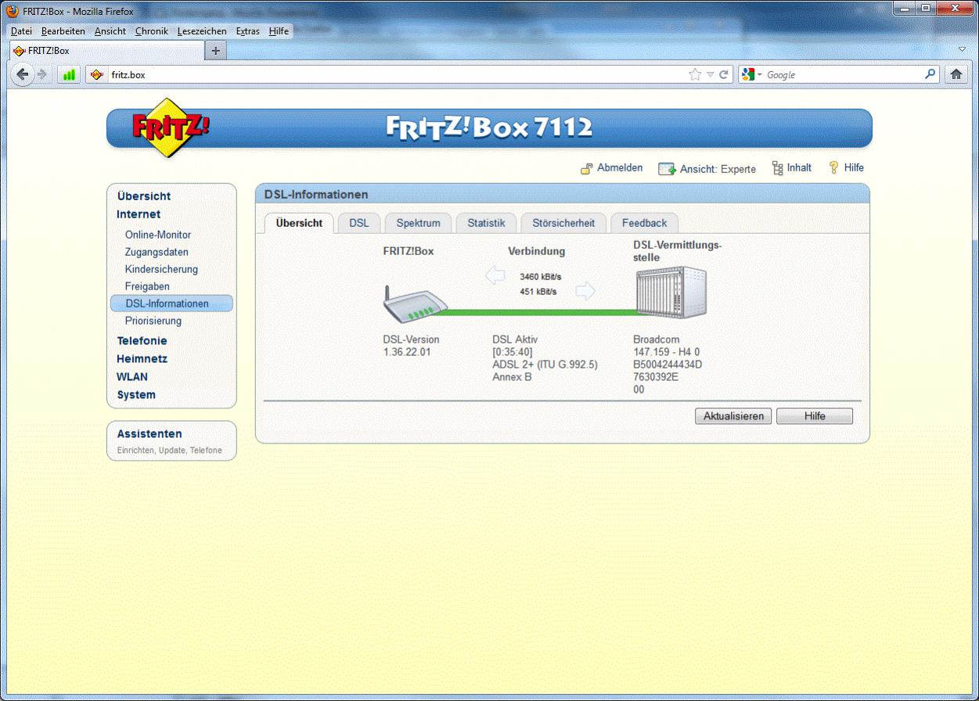Screen dimensions: 979x701
Task: Open the Hilfe menu in the menu bar
Action: pos(279,31)
